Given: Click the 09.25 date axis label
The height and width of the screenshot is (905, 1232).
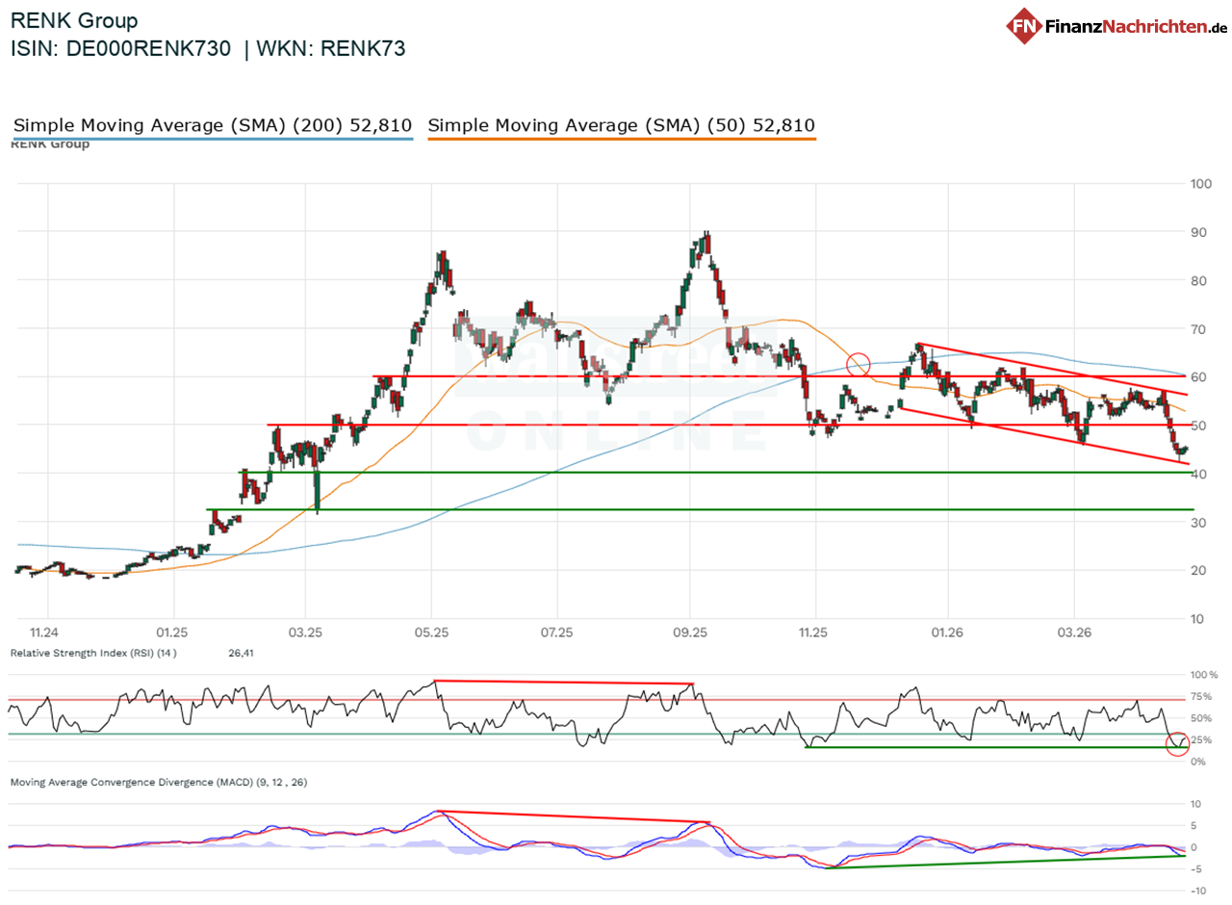Looking at the screenshot, I should click(689, 633).
